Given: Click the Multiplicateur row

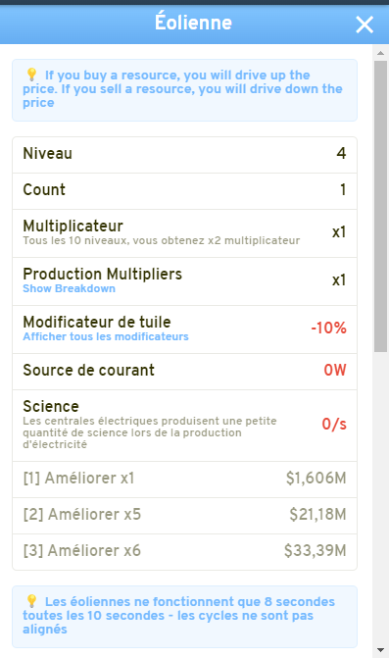Looking at the screenshot, I should click(184, 233).
